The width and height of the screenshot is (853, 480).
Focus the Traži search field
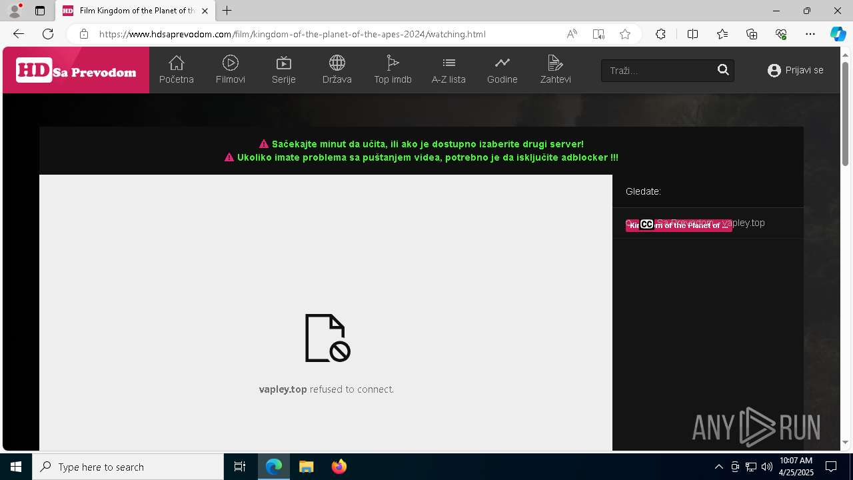coord(658,71)
